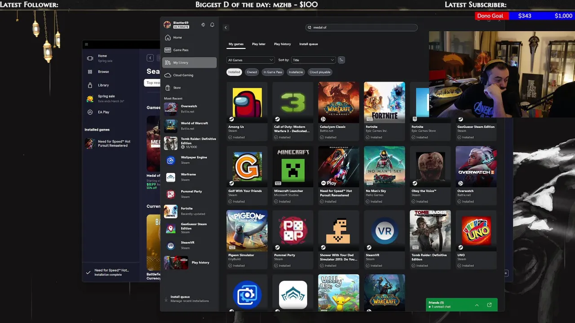
Task: Click the EA app back arrow button
Action: (x=150, y=58)
